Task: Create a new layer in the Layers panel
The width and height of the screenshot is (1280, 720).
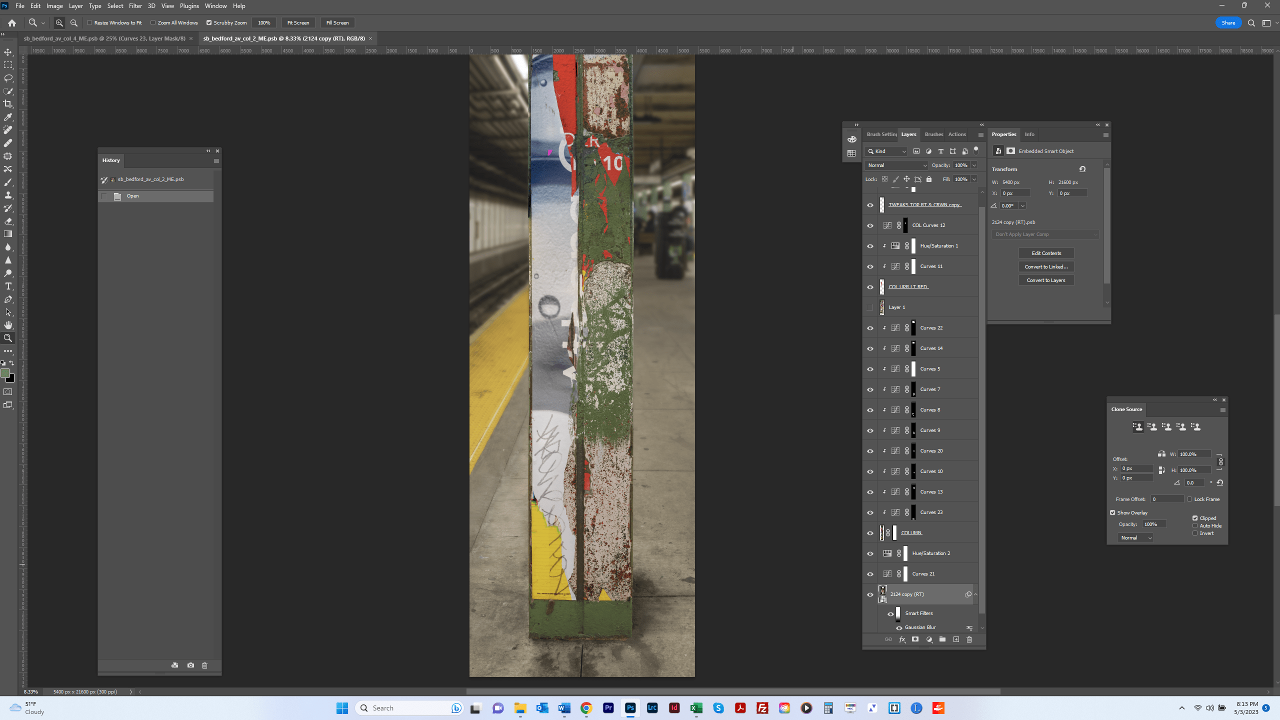Action: [955, 639]
